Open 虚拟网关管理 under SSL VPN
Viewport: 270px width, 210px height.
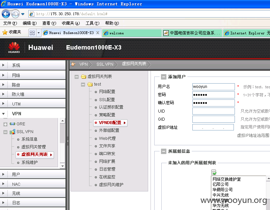click(x=33, y=147)
